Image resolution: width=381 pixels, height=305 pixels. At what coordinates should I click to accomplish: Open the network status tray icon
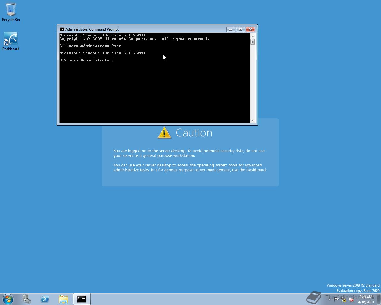click(x=344, y=299)
